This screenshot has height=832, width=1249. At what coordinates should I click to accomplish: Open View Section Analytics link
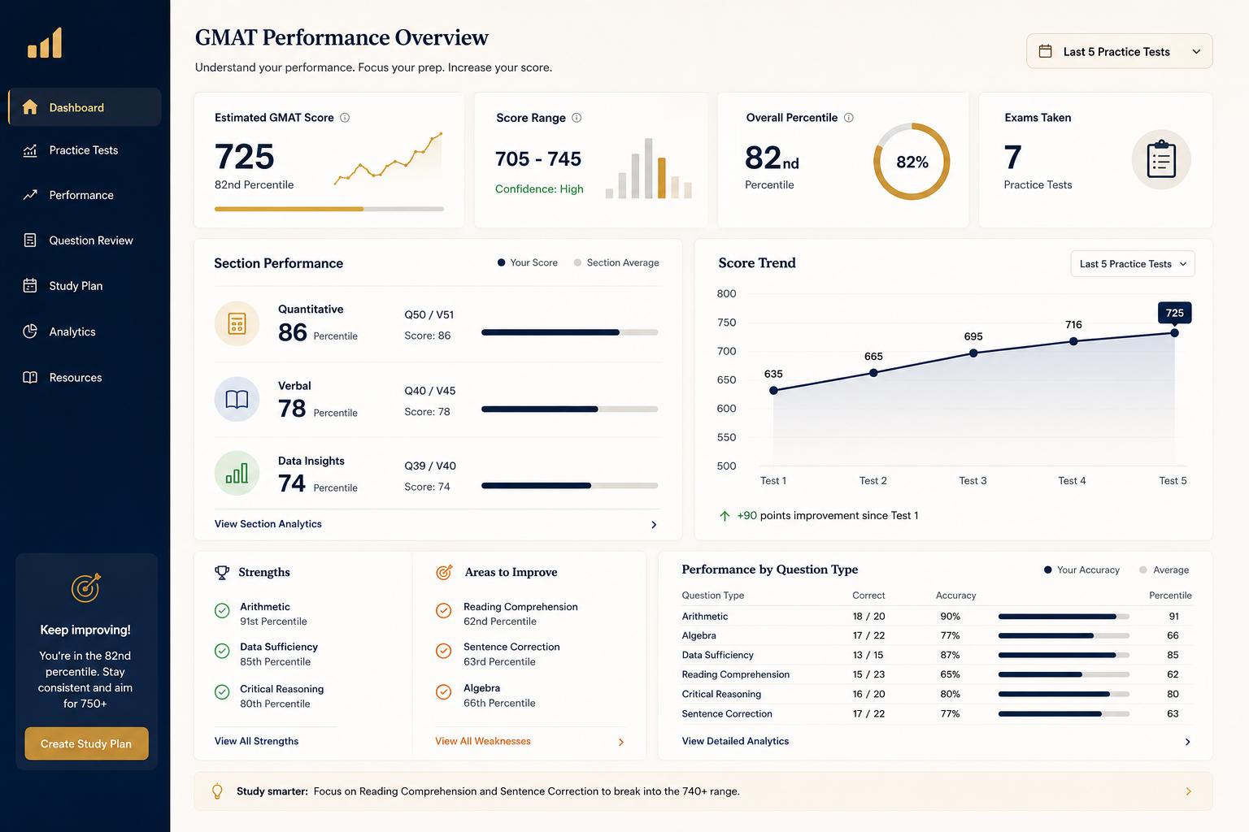click(268, 524)
